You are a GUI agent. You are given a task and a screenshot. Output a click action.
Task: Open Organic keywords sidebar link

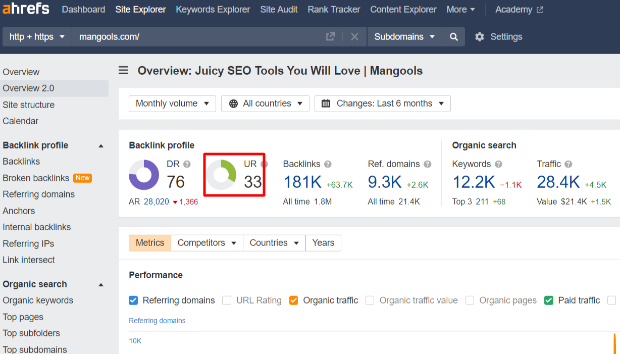[38, 300]
